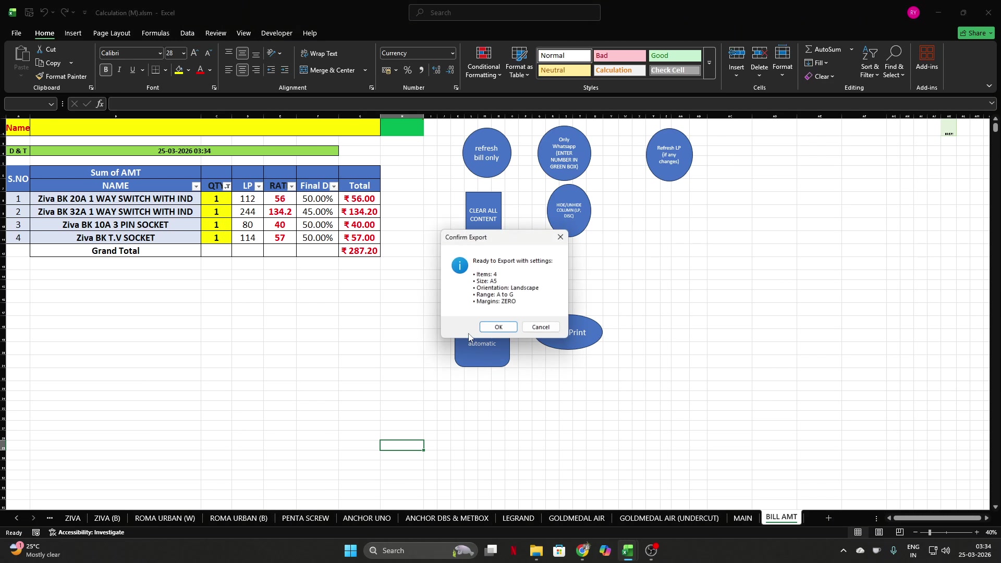The image size is (1001, 563).
Task: Confirm export by clicking OK
Action: 498,327
